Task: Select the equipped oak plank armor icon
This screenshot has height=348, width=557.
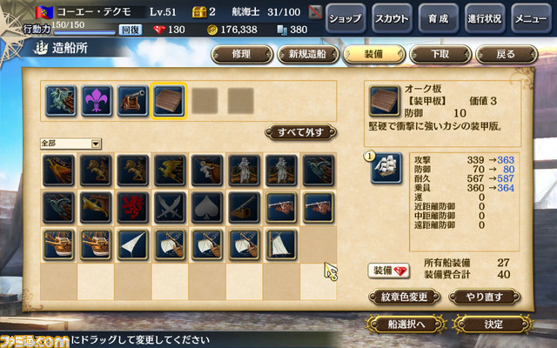Action: (169, 101)
